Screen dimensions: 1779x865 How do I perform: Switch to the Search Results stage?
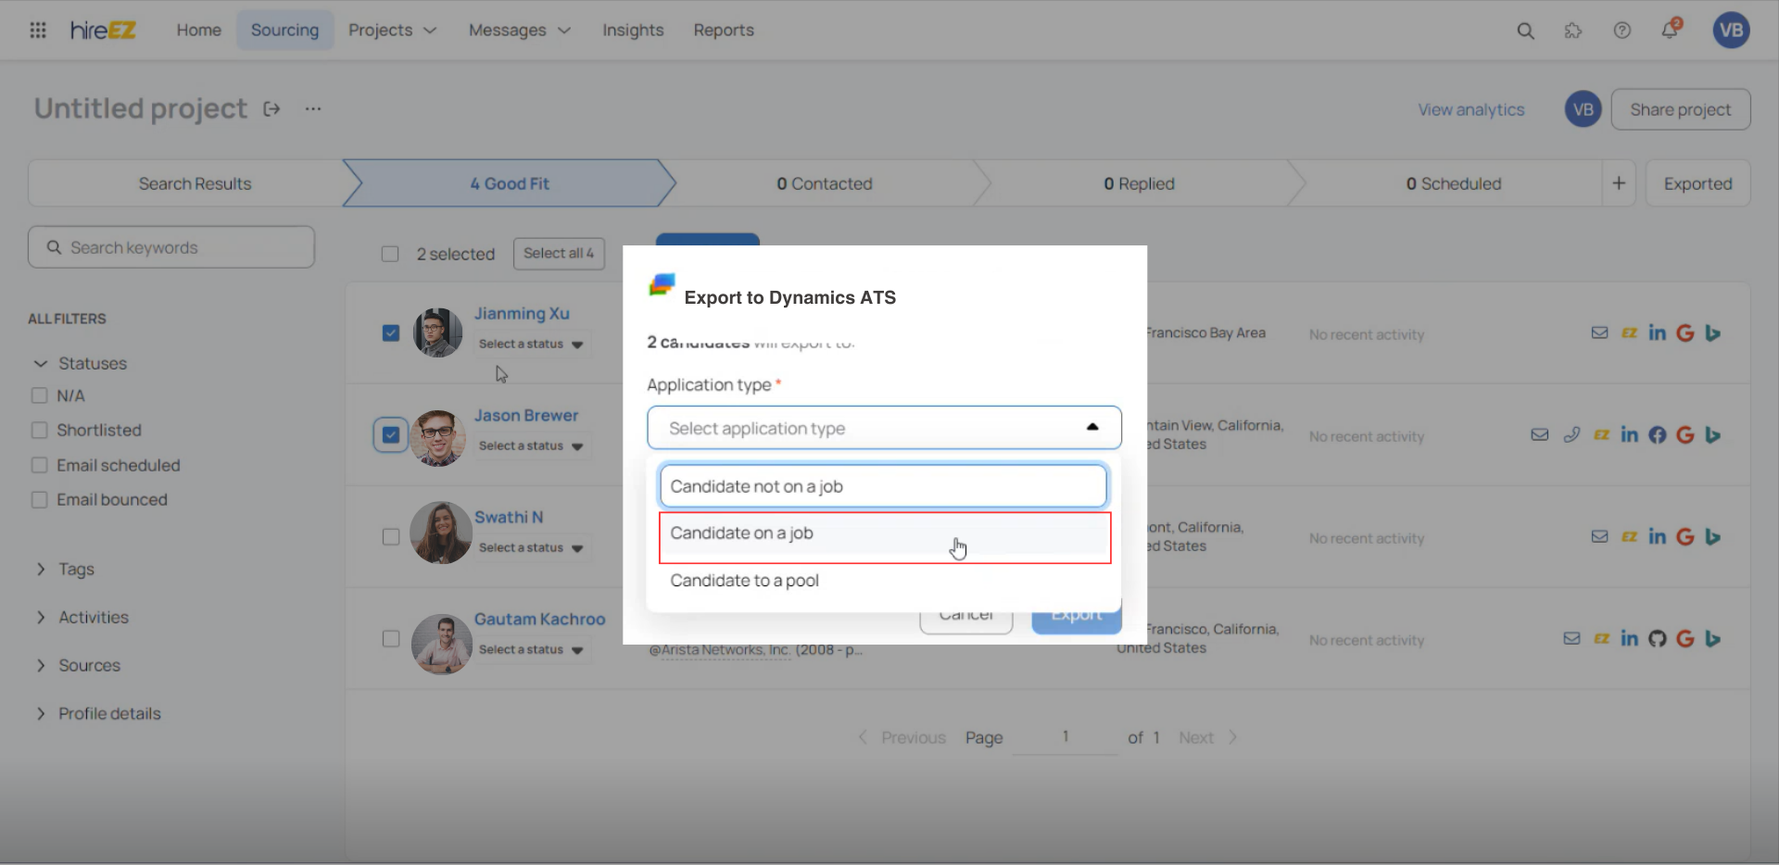tap(195, 183)
